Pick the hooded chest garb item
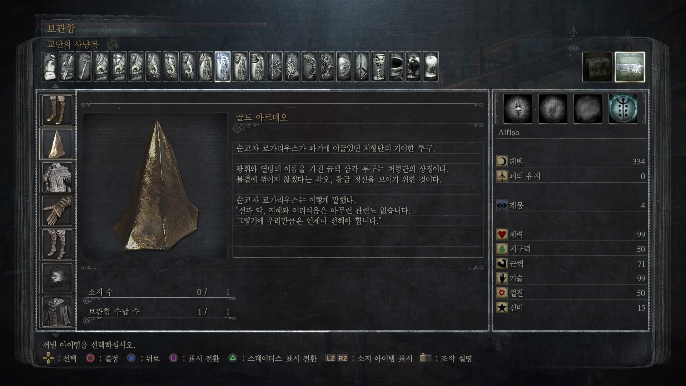Screen dimensions: 686x386 (57, 177)
